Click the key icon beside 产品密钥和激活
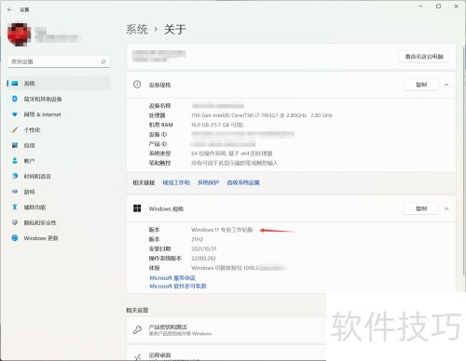The height and width of the screenshot is (361, 466). coord(137,329)
